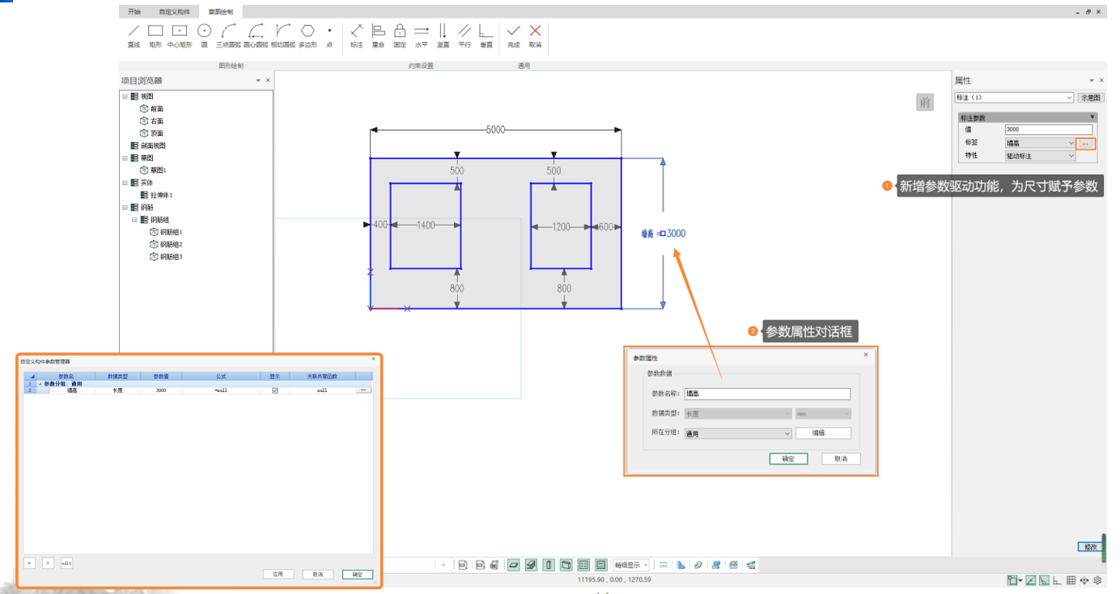
Task: Click the grid icon in status bar
Action: coord(1071,580)
